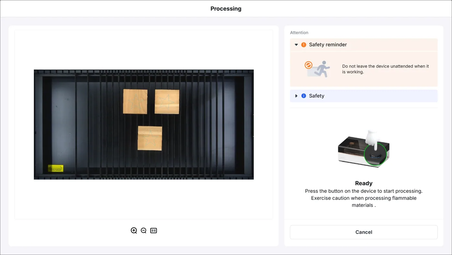452x255 pixels.
Task: Click the 'Attention' heading
Action: tap(299, 33)
